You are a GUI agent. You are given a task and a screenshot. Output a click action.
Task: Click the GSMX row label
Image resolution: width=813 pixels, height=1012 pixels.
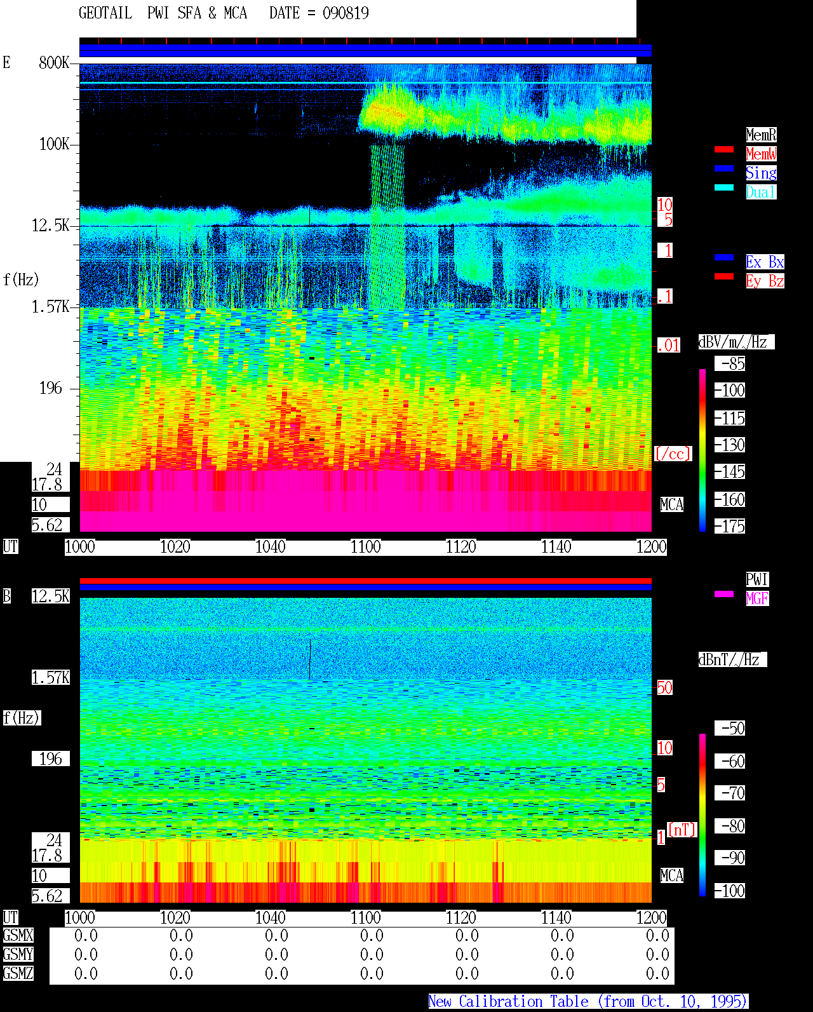pyautogui.click(x=18, y=935)
